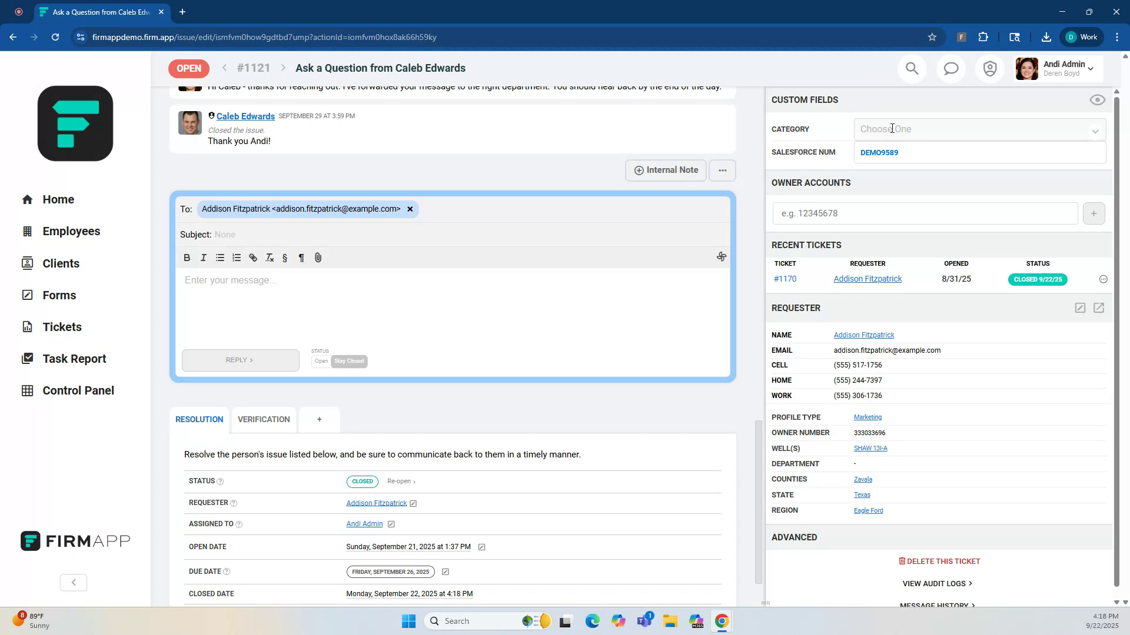Switch to the Verification tab
Viewport: 1130px width, 635px height.
click(263, 419)
